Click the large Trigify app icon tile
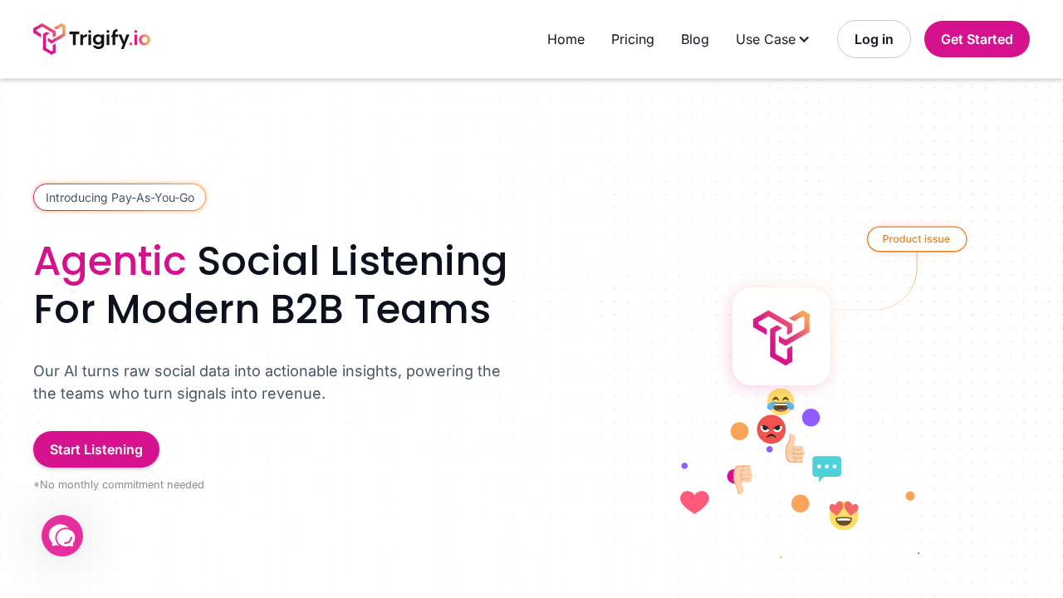The image size is (1063, 598). pyautogui.click(x=781, y=336)
